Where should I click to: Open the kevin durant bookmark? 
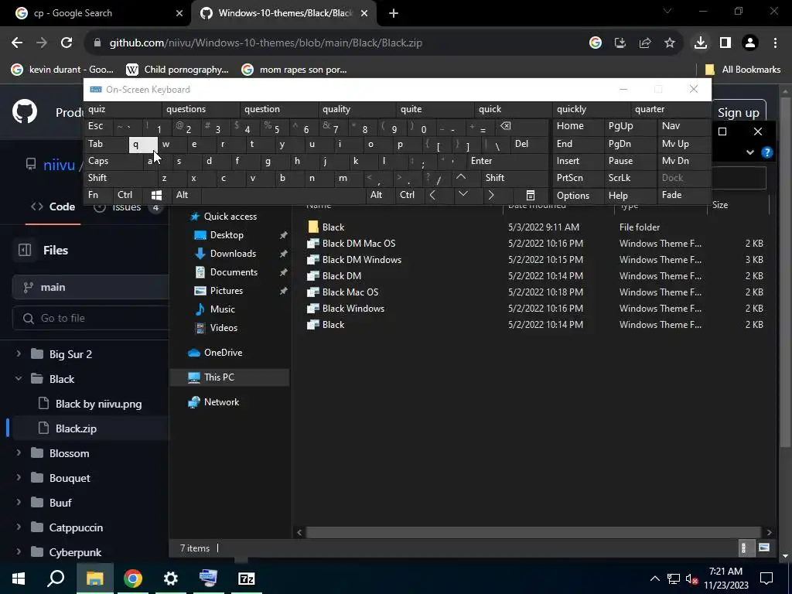tap(63, 70)
